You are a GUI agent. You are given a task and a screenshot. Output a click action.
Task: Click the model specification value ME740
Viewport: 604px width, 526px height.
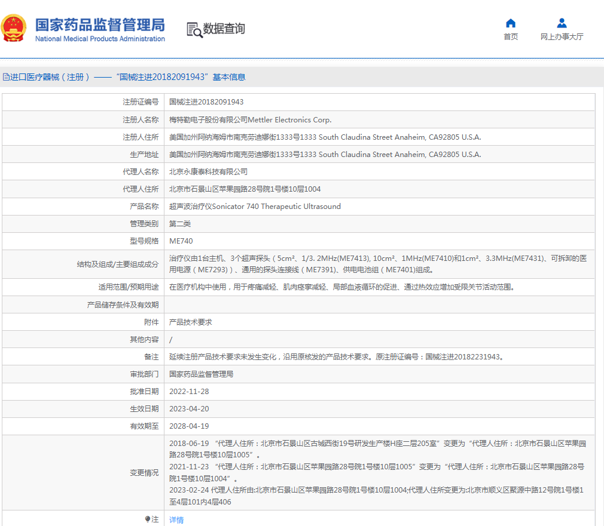click(181, 241)
